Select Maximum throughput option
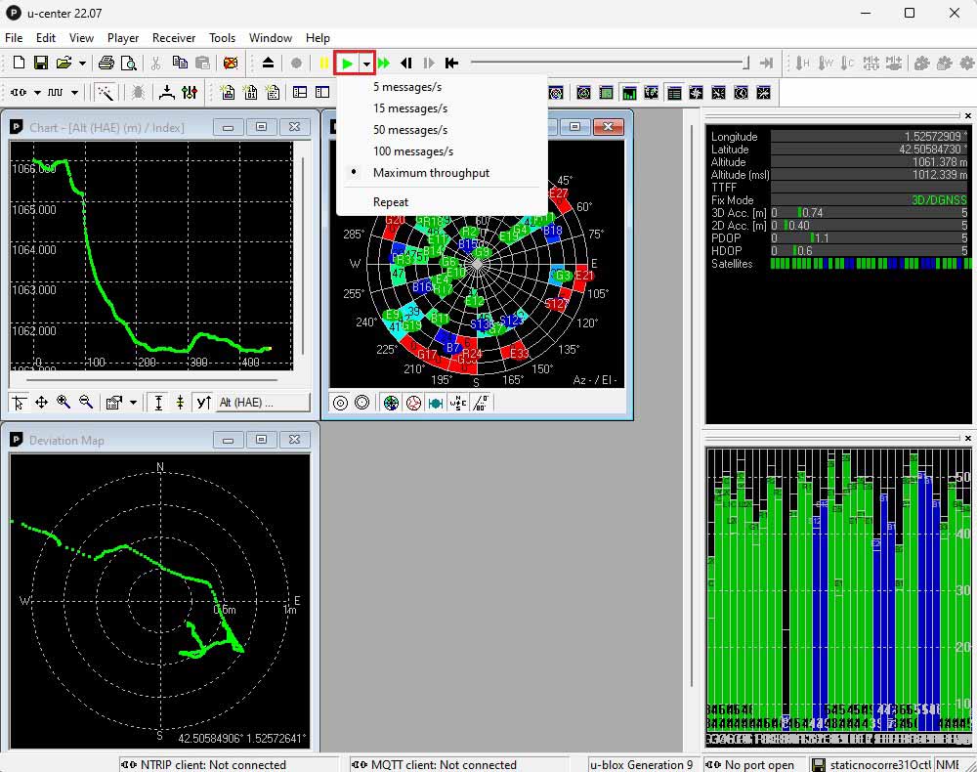Screen dimensions: 977x772 (431, 173)
